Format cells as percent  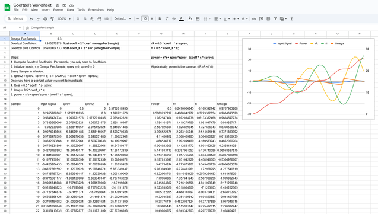pos(85,19)
